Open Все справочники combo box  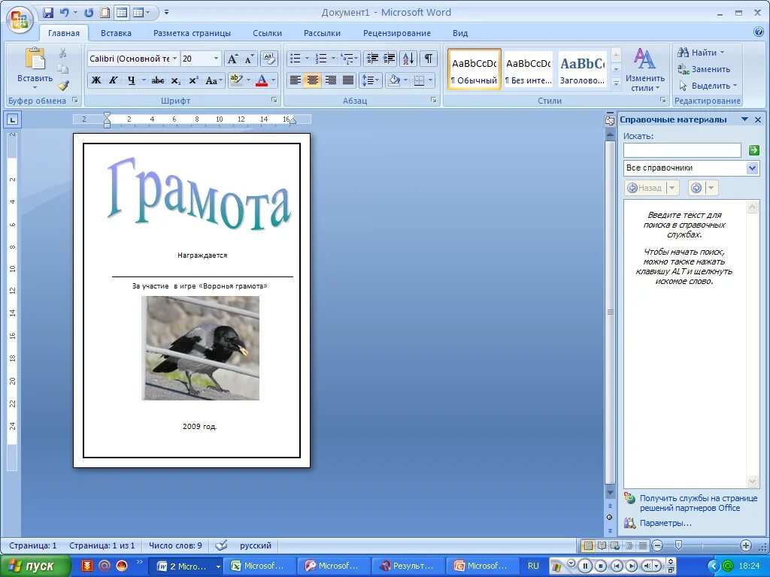coord(691,168)
